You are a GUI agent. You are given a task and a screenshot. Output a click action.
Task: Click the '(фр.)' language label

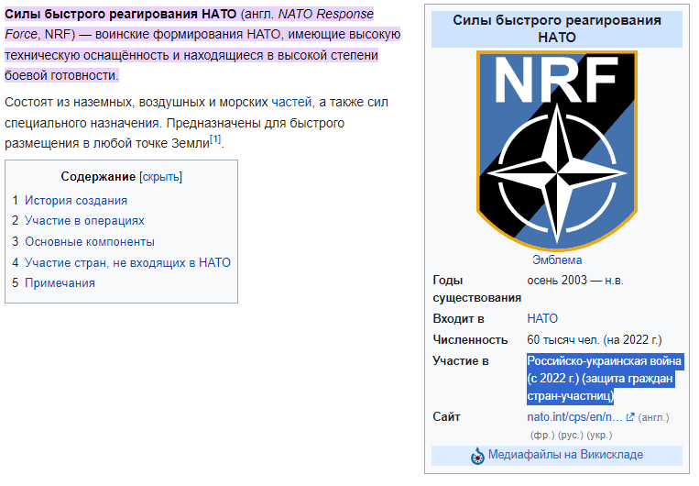542,436
